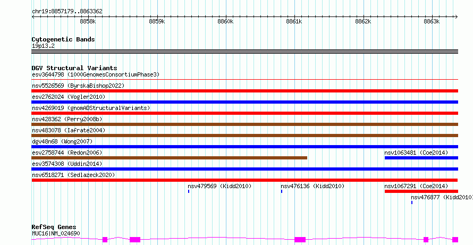Open variant dgv48n68 (Wong2007) label
The width and height of the screenshot is (473, 245).
click(x=62, y=141)
